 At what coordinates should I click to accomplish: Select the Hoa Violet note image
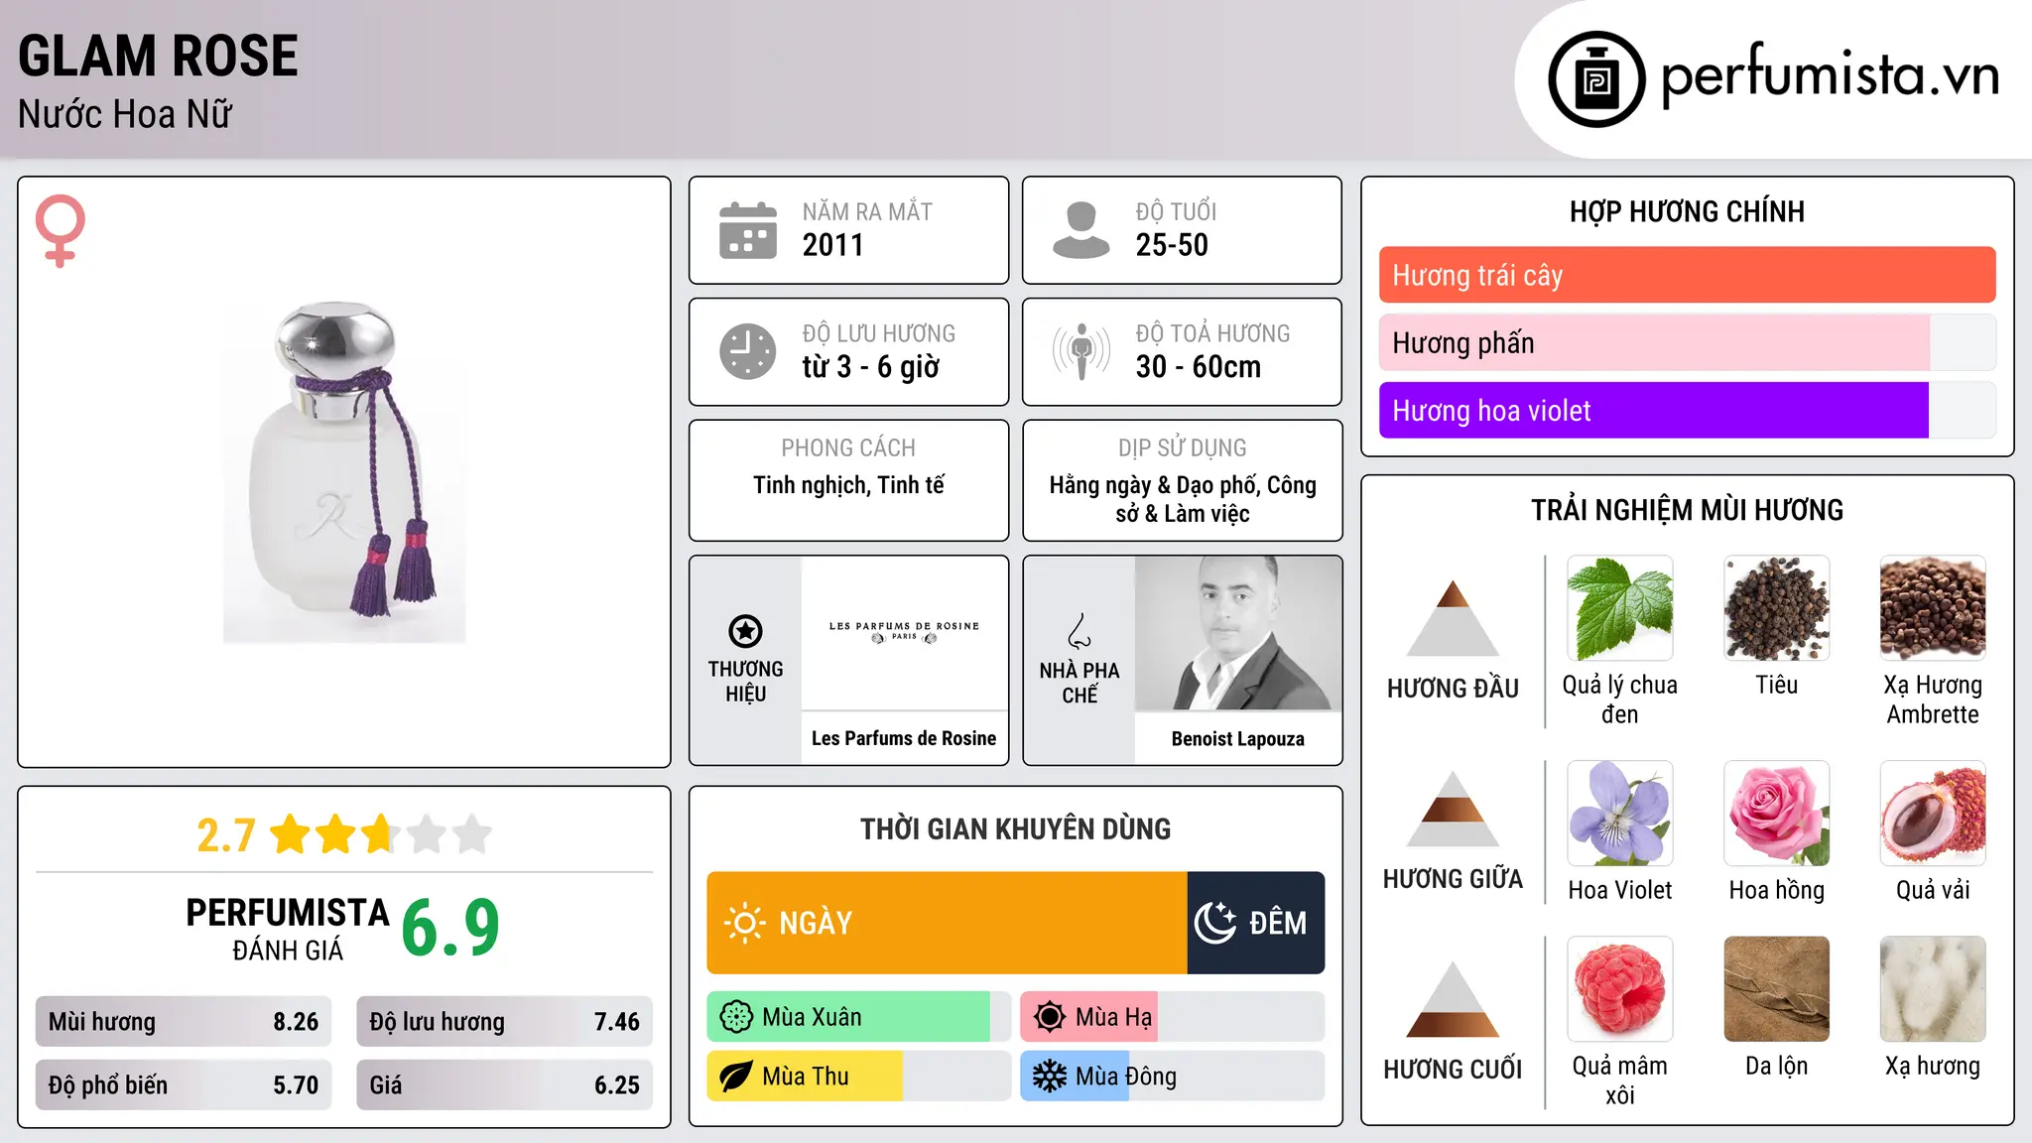1620,814
